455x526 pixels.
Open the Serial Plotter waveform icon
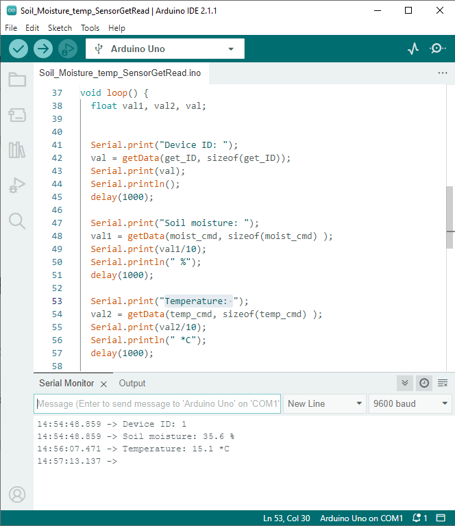click(413, 49)
